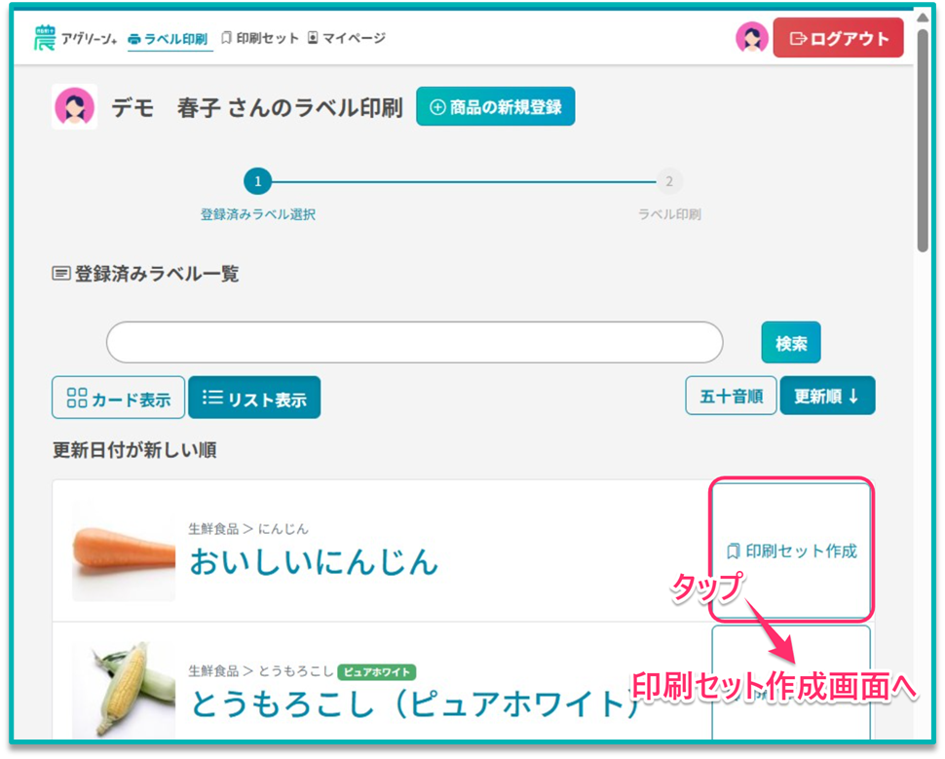Click 印刷セット作成 for おいしいにんじん
945x759 pixels.
(x=791, y=550)
